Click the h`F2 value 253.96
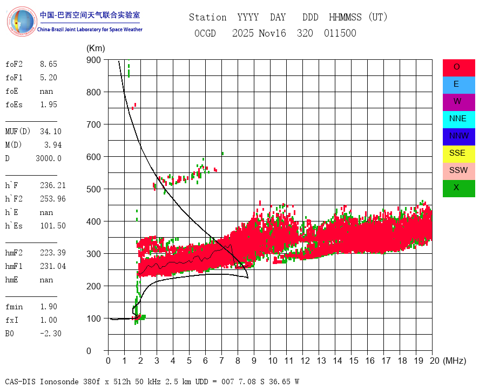Viewport: 486px width, 388px height. point(53,199)
